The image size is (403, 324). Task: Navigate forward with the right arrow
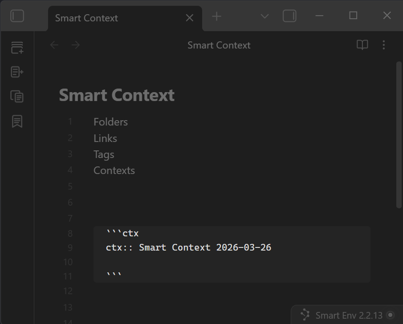[x=76, y=45]
